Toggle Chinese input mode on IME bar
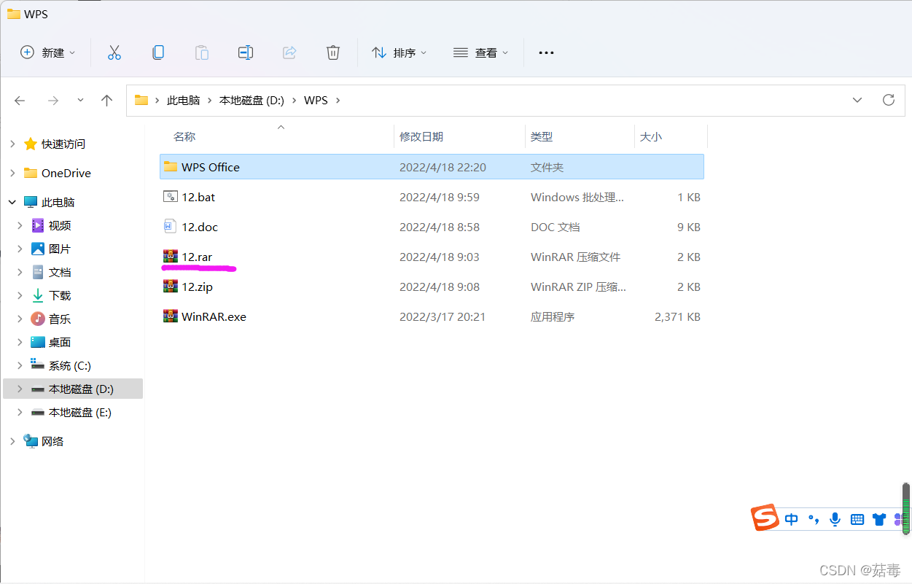The image size is (912, 584). (x=792, y=520)
